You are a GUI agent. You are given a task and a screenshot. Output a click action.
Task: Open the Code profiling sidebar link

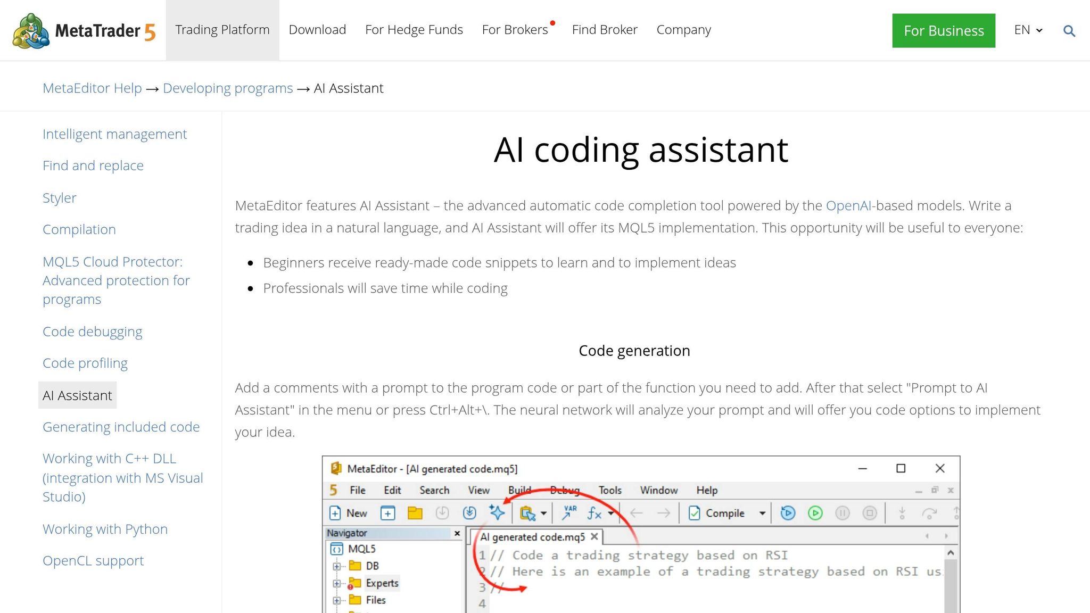tap(85, 363)
